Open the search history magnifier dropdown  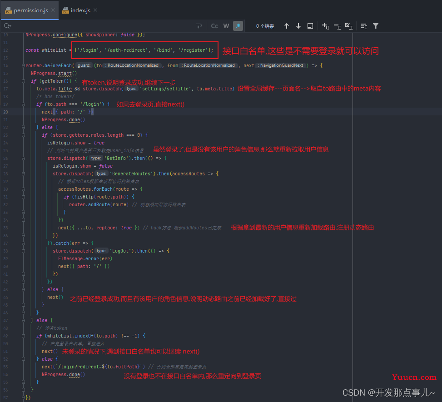pos(7,26)
